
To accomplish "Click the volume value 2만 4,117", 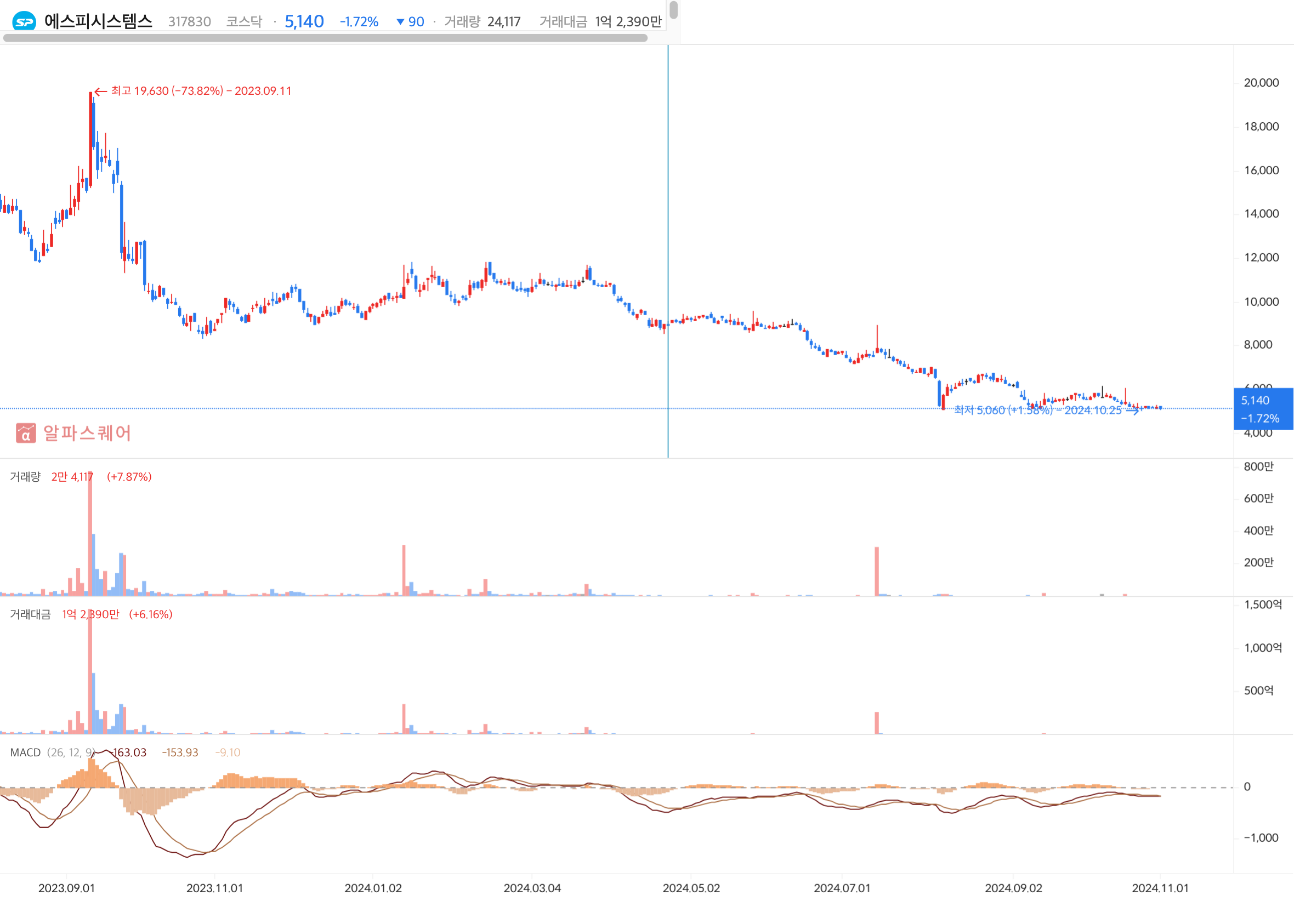I will coord(72,477).
